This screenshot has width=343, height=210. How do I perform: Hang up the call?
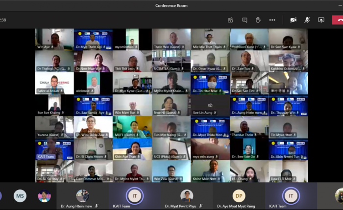click(x=337, y=20)
